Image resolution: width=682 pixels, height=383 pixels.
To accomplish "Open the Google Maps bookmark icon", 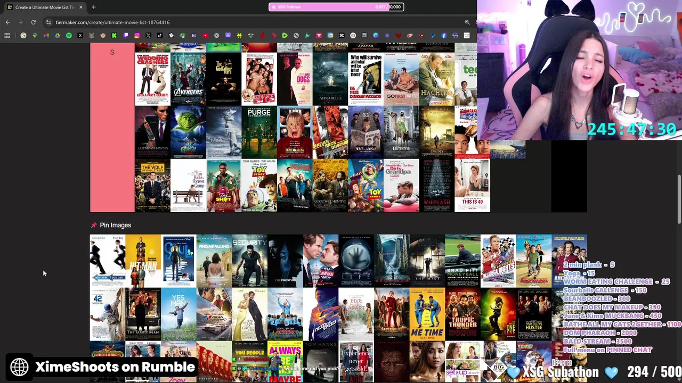I will 35,36.
